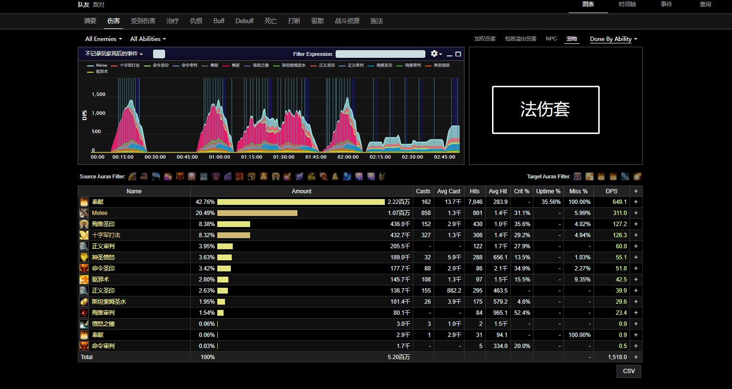The width and height of the screenshot is (732, 389).
Task: Click the last Source Auras Filter icon
Action: tap(383, 176)
